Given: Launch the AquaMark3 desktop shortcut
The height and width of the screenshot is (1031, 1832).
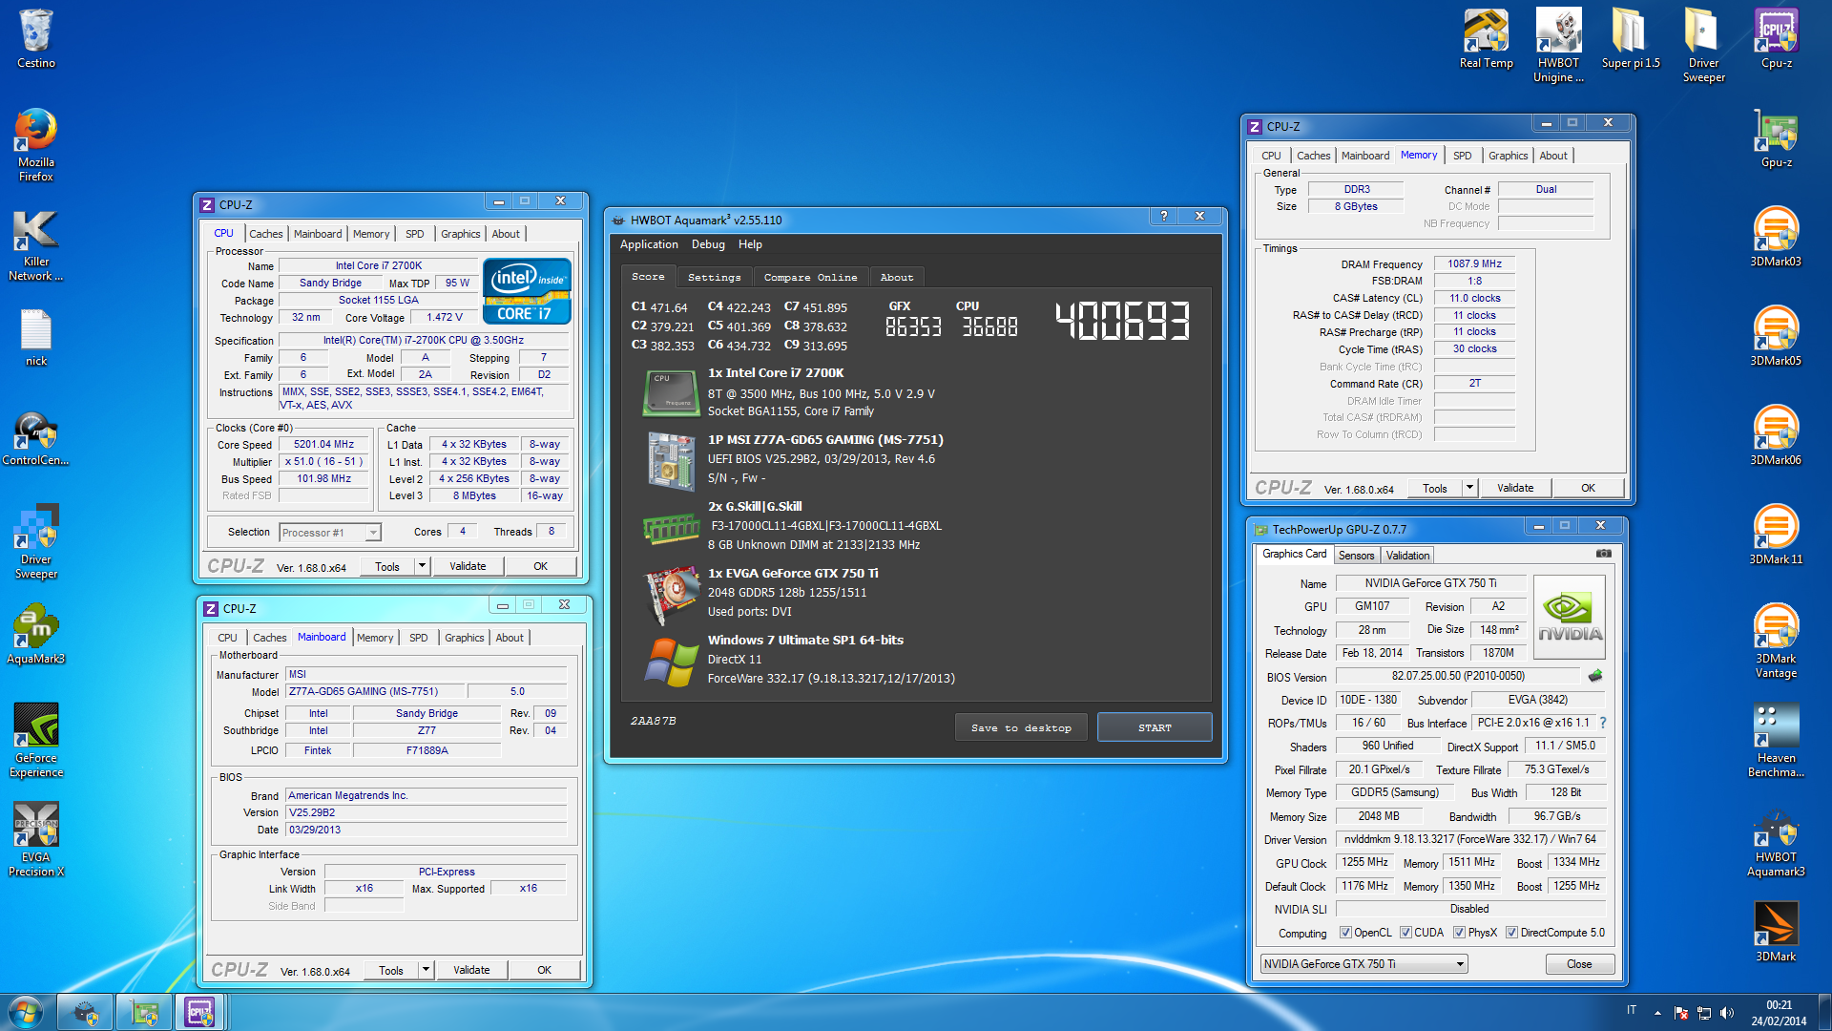Looking at the screenshot, I should 36,635.
